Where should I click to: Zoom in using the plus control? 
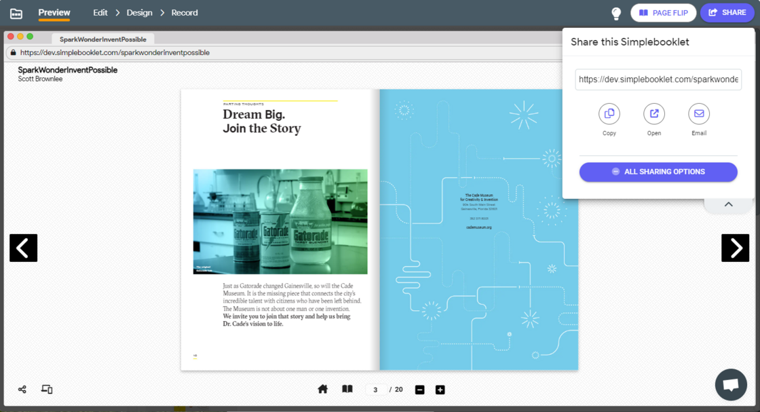(x=440, y=390)
